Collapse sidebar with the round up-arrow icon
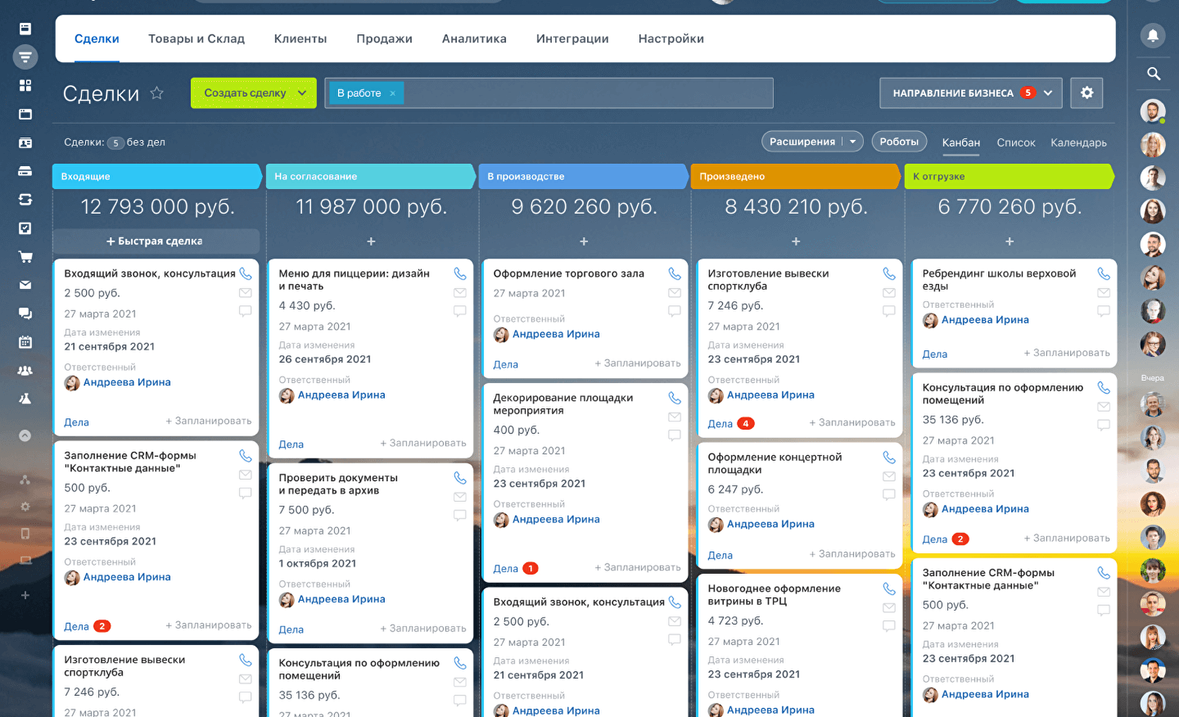This screenshot has width=1179, height=717. click(x=25, y=435)
